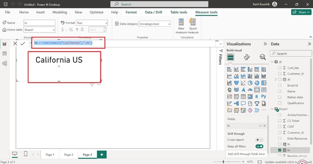
Task: Select the Funnel chart visual
Action: coord(236,83)
